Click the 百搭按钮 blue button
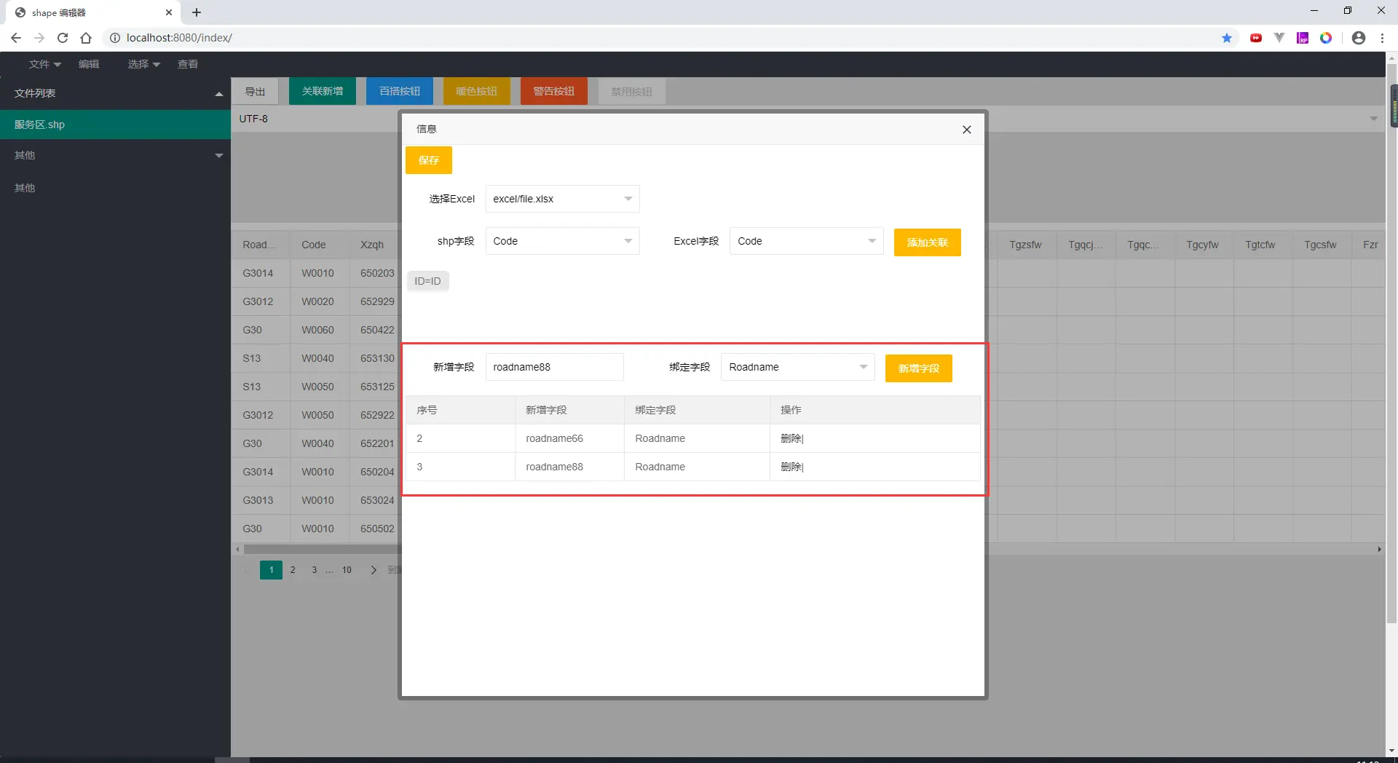This screenshot has width=1398, height=763. pyautogui.click(x=400, y=91)
